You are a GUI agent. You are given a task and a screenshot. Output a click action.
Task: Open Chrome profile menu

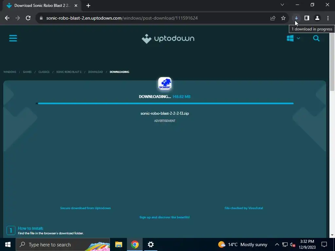pos(317,18)
